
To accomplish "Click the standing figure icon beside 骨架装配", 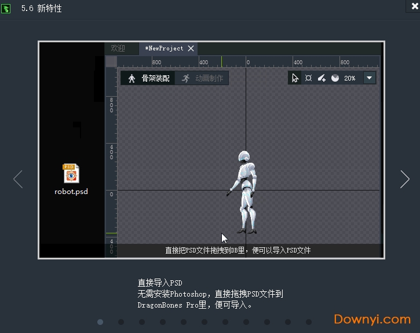I will (x=132, y=78).
